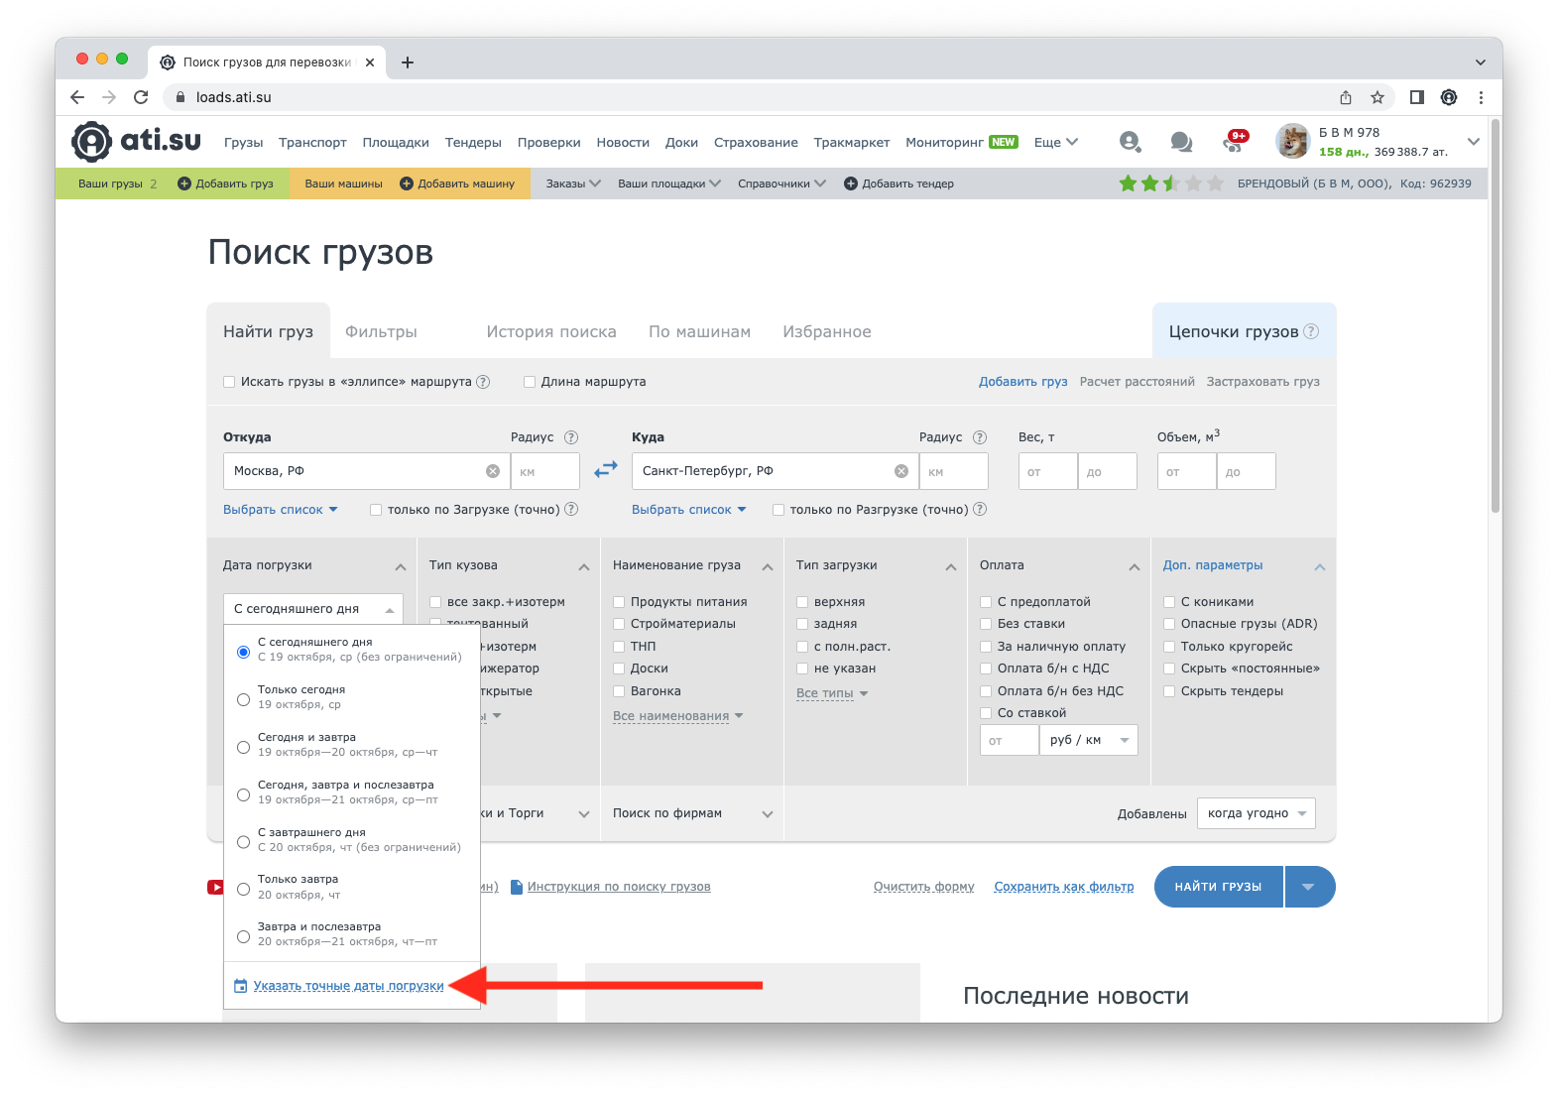The height and width of the screenshot is (1096, 1558).
Task: Click the browser share icon
Action: click(1346, 97)
